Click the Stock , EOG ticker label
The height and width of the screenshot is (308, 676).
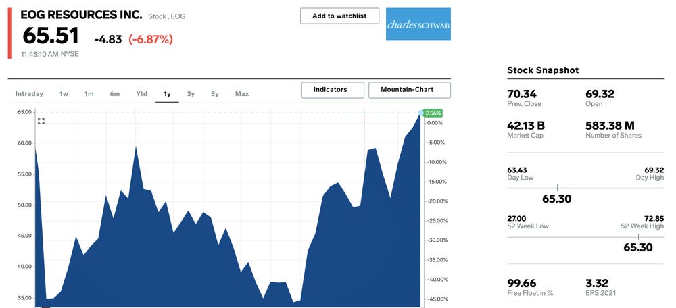coord(167,16)
